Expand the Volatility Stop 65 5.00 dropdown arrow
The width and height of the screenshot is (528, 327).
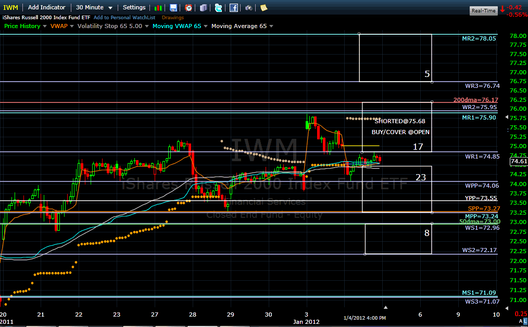pyautogui.click(x=146, y=26)
